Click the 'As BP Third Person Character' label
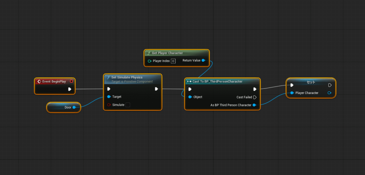365x175 pixels. tap(231, 105)
